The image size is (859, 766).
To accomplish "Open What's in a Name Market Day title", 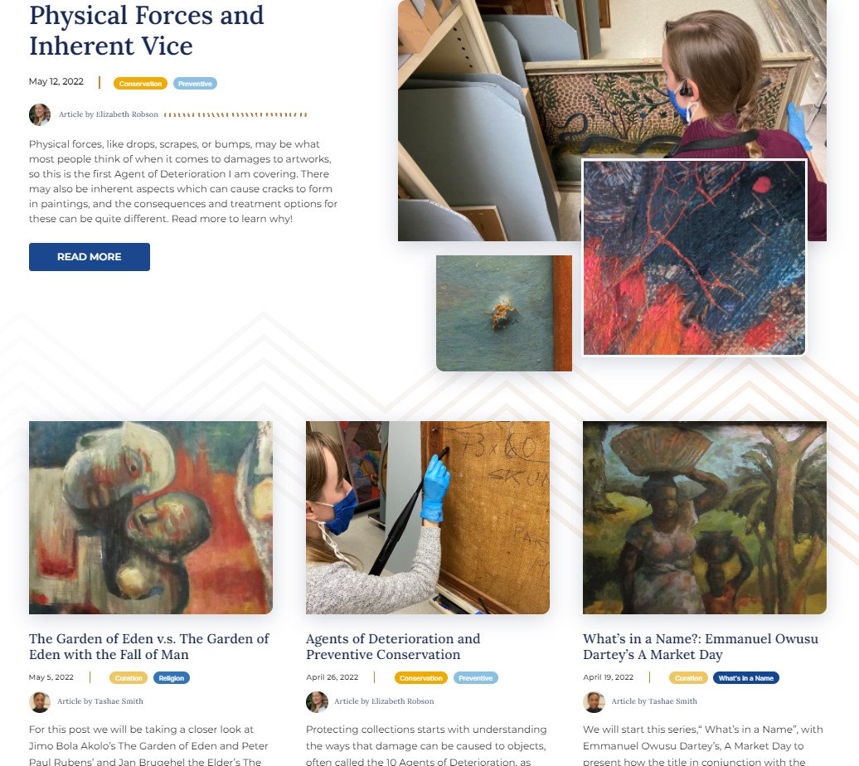I will (701, 647).
